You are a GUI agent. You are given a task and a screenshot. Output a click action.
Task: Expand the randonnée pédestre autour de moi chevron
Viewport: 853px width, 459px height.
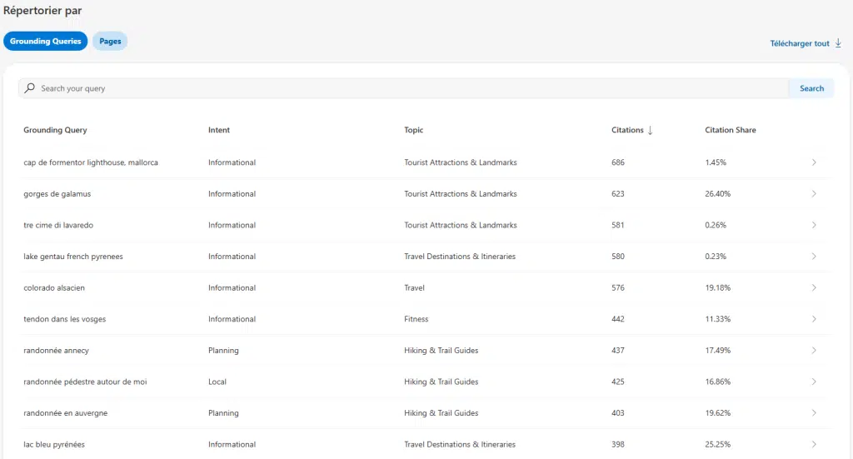[814, 382]
